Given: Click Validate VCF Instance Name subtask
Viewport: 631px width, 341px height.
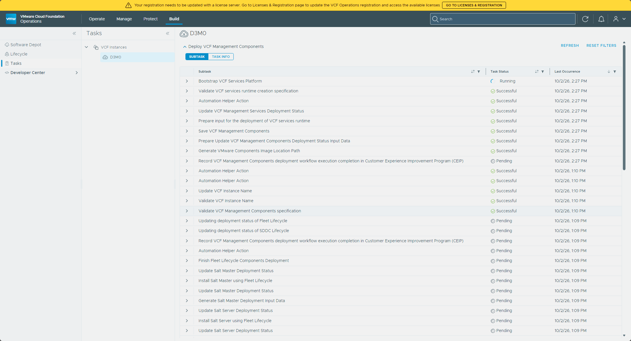Looking at the screenshot, I should 226,201.
